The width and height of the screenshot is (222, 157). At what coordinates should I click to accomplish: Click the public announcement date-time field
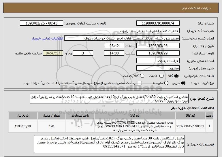42,23
